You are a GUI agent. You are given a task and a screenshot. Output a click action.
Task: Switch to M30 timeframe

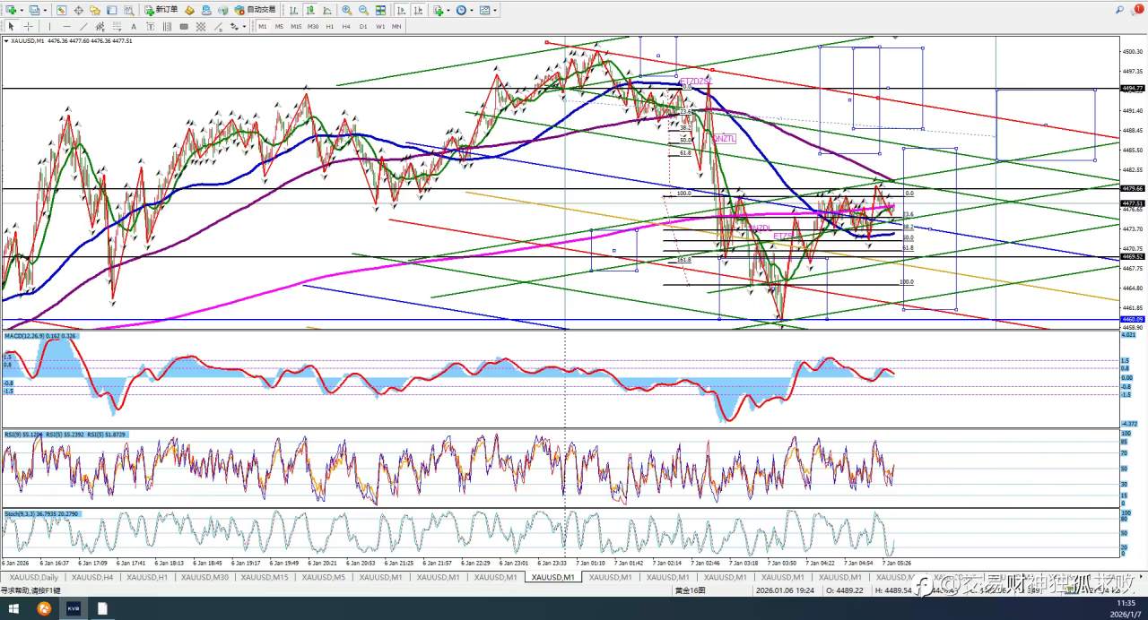tap(313, 27)
